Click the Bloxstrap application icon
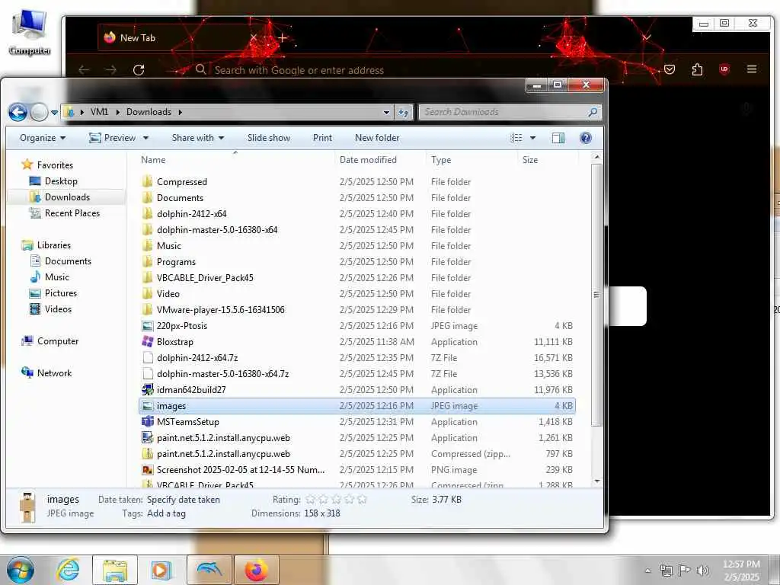 (147, 342)
